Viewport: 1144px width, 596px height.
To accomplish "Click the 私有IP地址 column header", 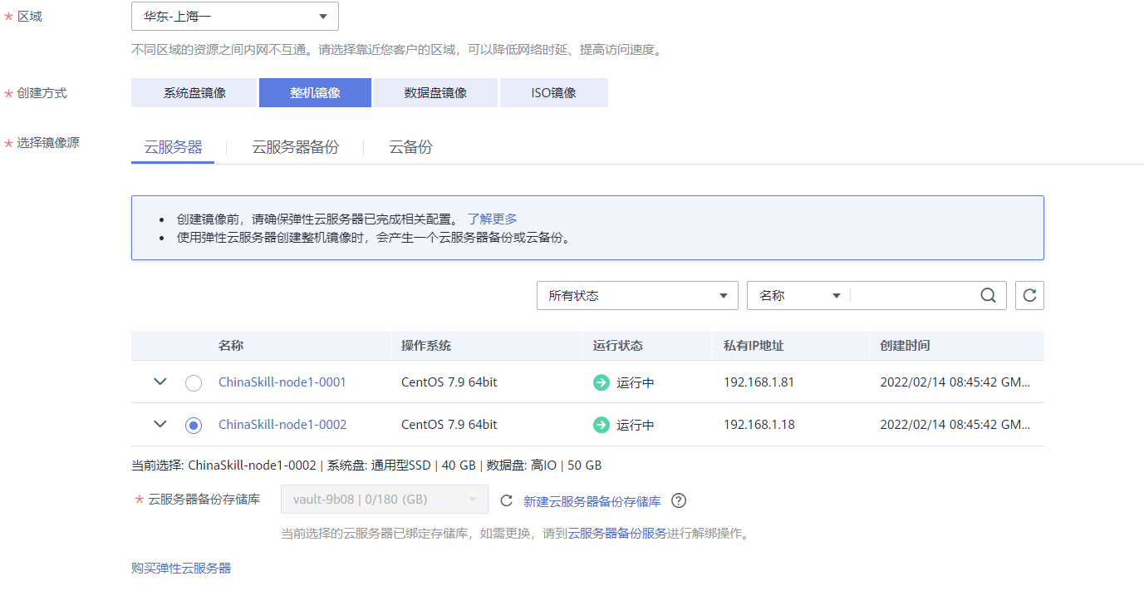I will pyautogui.click(x=754, y=346).
